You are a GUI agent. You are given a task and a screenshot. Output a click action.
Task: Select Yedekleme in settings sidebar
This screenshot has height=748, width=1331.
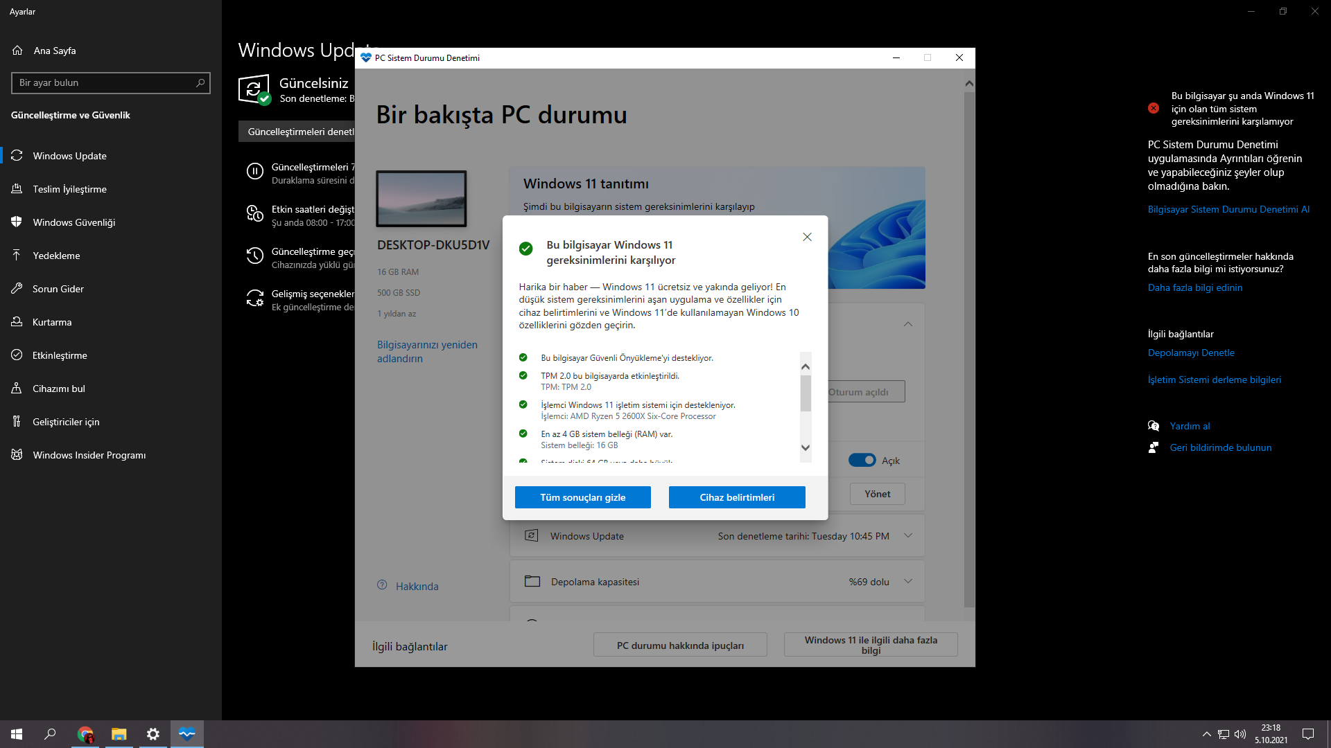56,256
